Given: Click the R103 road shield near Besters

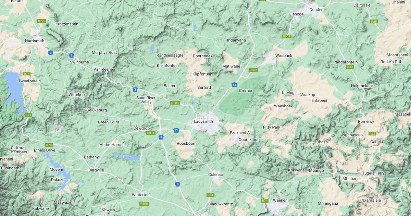Looking at the screenshot, I should (175, 103).
